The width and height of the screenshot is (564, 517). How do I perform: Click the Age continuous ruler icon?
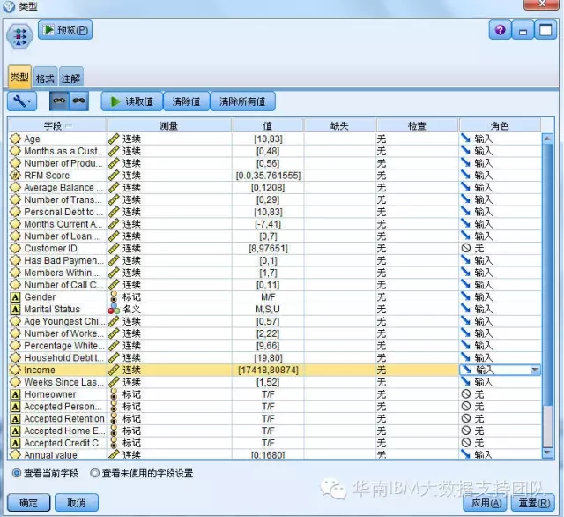tap(114, 139)
